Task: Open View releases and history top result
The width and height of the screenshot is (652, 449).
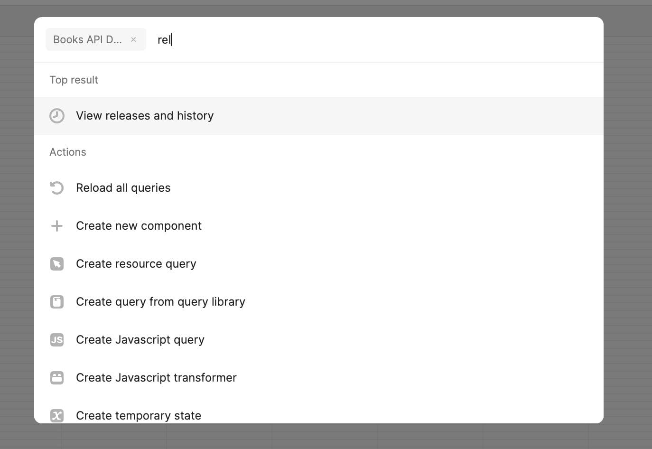Action: click(x=145, y=116)
